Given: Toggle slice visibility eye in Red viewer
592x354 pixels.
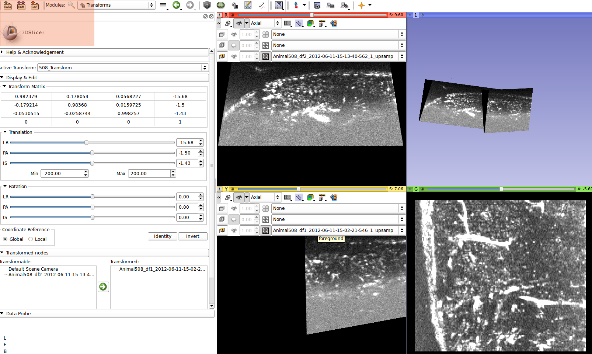Looking at the screenshot, I should tap(239, 23).
